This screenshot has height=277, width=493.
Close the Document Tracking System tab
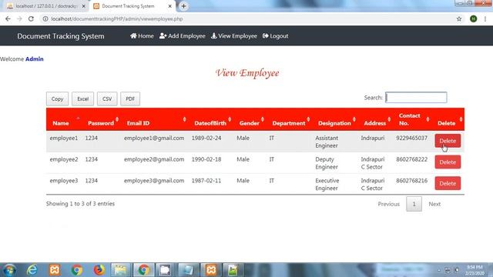click(x=169, y=6)
